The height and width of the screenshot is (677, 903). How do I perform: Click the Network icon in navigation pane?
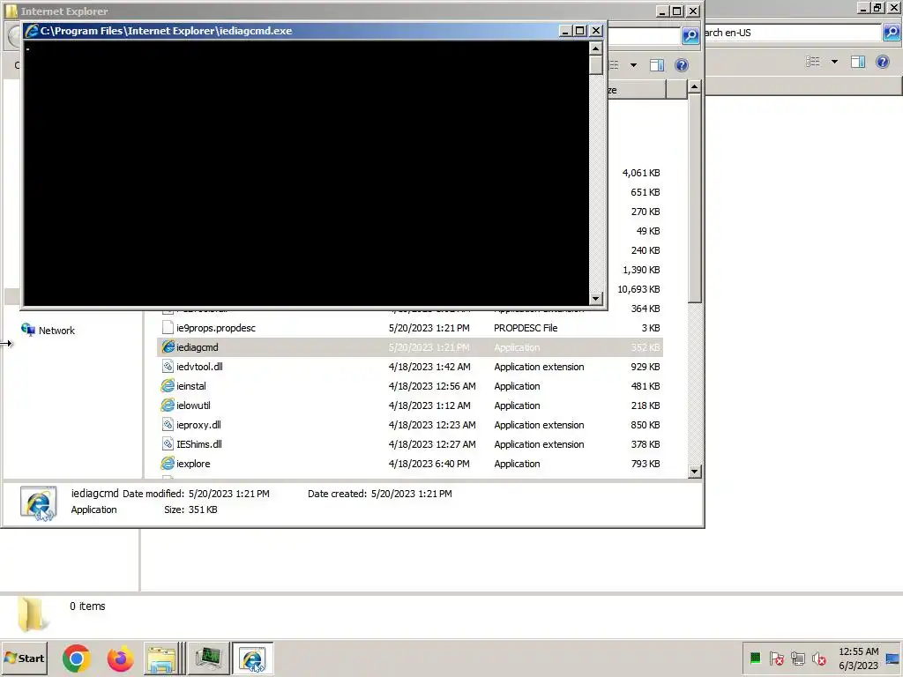[27, 330]
